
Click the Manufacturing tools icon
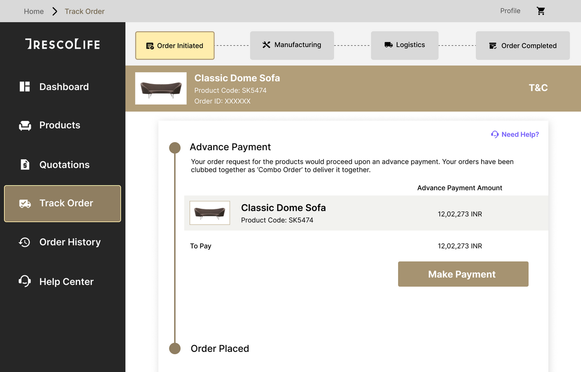(266, 45)
